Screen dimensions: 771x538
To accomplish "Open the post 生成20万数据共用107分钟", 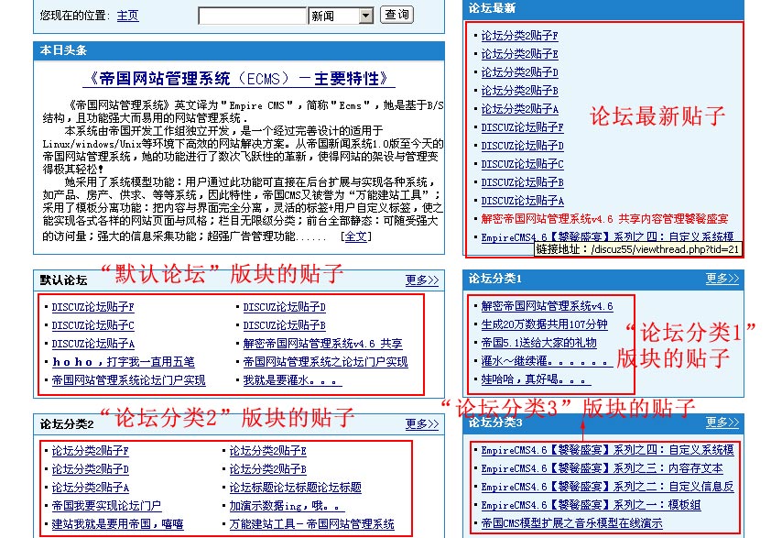I will 544,324.
